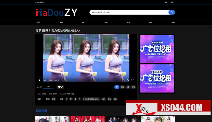This screenshot has height=122, width=212.
Task: Click the long 努力成为闪闪发光的人 tag chip
Action: pyautogui.click(x=91, y=99)
